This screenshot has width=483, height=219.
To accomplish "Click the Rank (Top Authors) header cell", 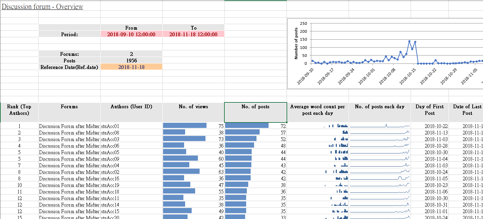I will [x=19, y=110].
